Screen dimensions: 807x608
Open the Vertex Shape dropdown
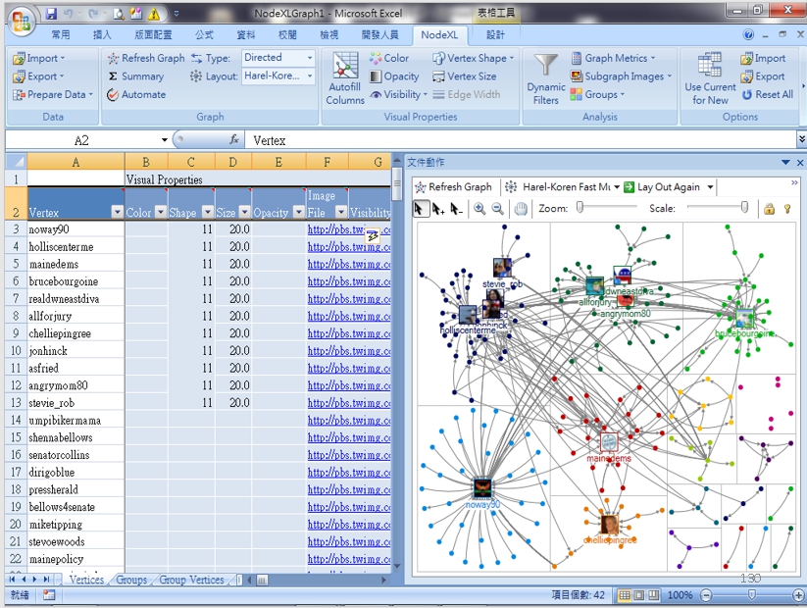pos(474,58)
